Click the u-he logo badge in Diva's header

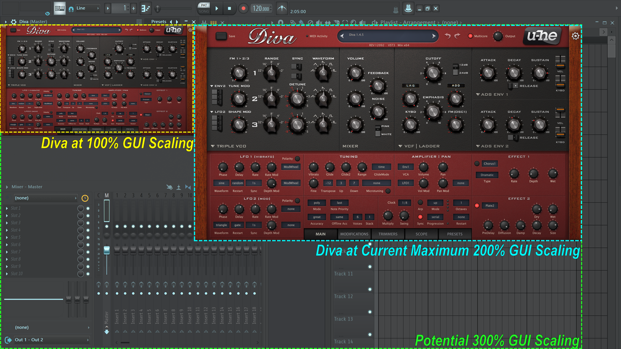tap(542, 36)
